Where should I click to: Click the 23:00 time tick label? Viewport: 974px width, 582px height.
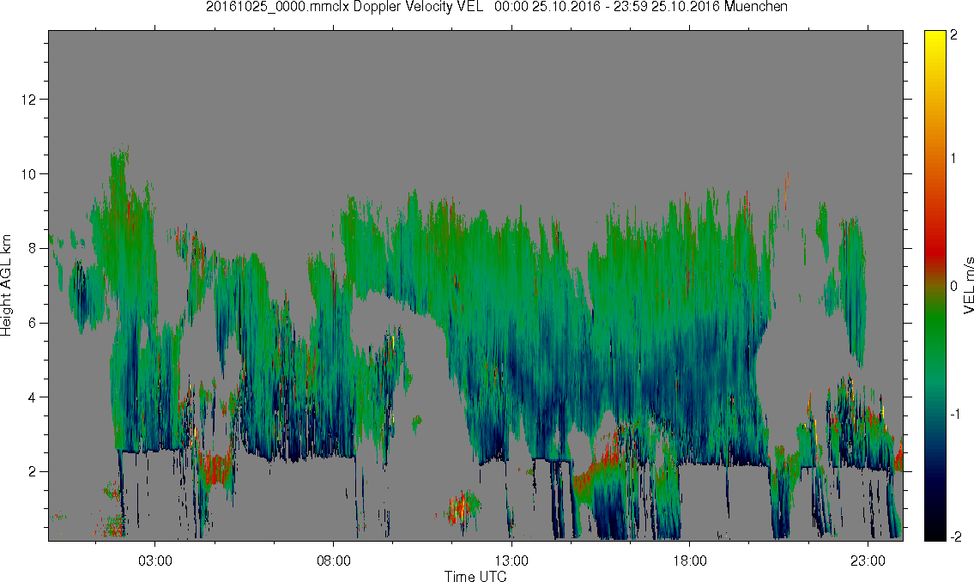coord(868,561)
